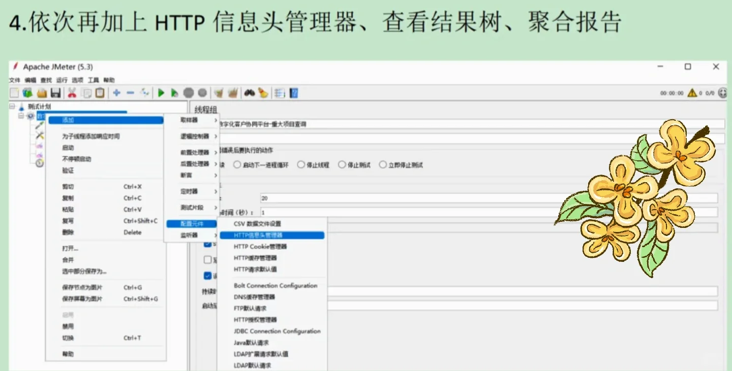Click the Clear results broom icon
Screen dimensions: 732x371
pos(219,93)
